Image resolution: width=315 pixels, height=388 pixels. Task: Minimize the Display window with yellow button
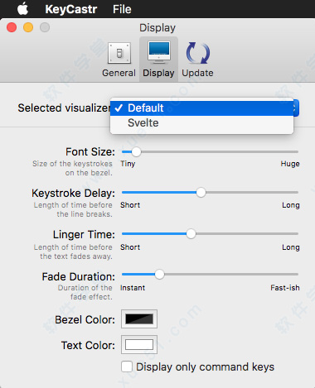pos(28,27)
